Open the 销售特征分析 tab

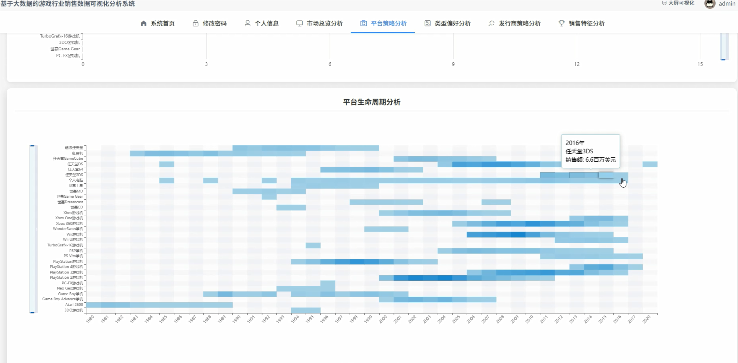click(582, 23)
